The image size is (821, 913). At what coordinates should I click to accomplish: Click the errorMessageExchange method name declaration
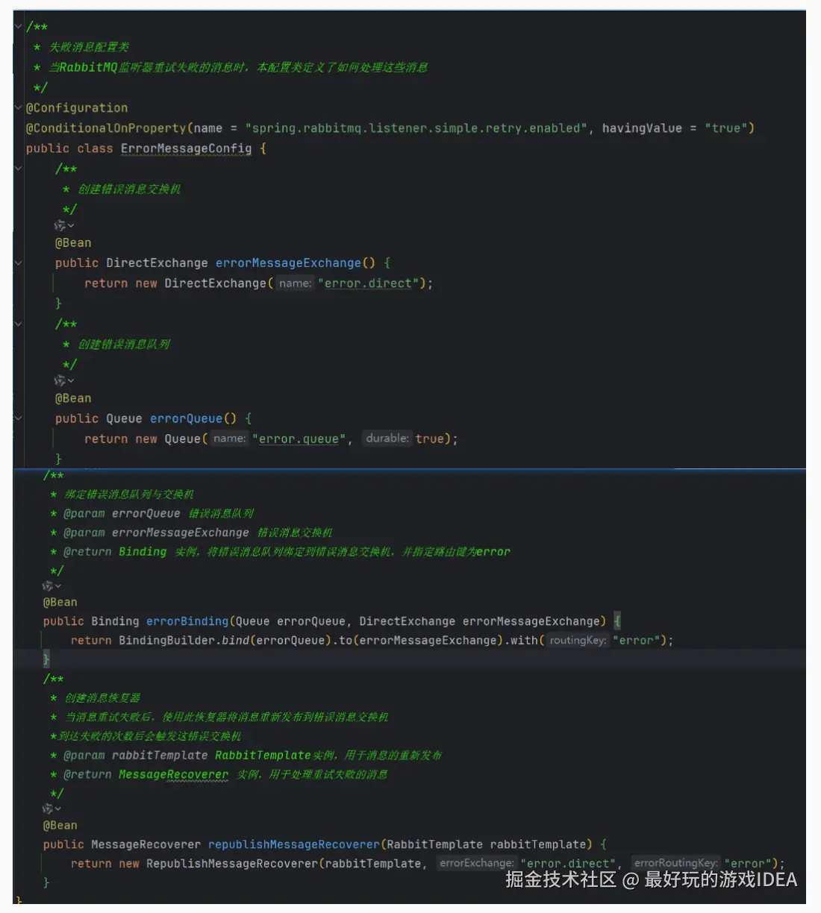[x=288, y=263]
